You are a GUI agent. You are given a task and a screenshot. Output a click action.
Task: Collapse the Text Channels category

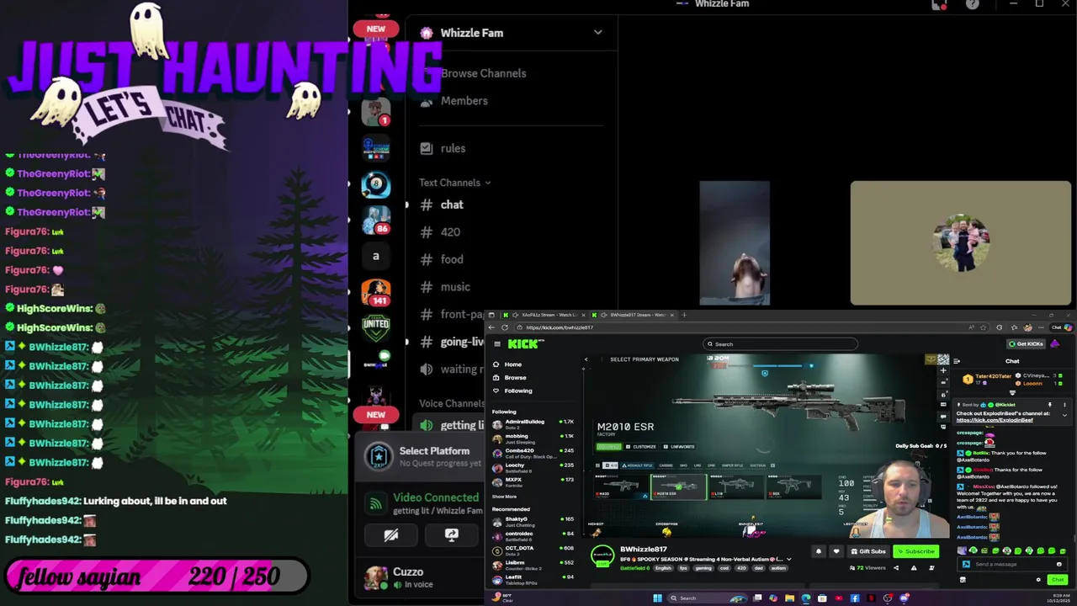pos(454,183)
